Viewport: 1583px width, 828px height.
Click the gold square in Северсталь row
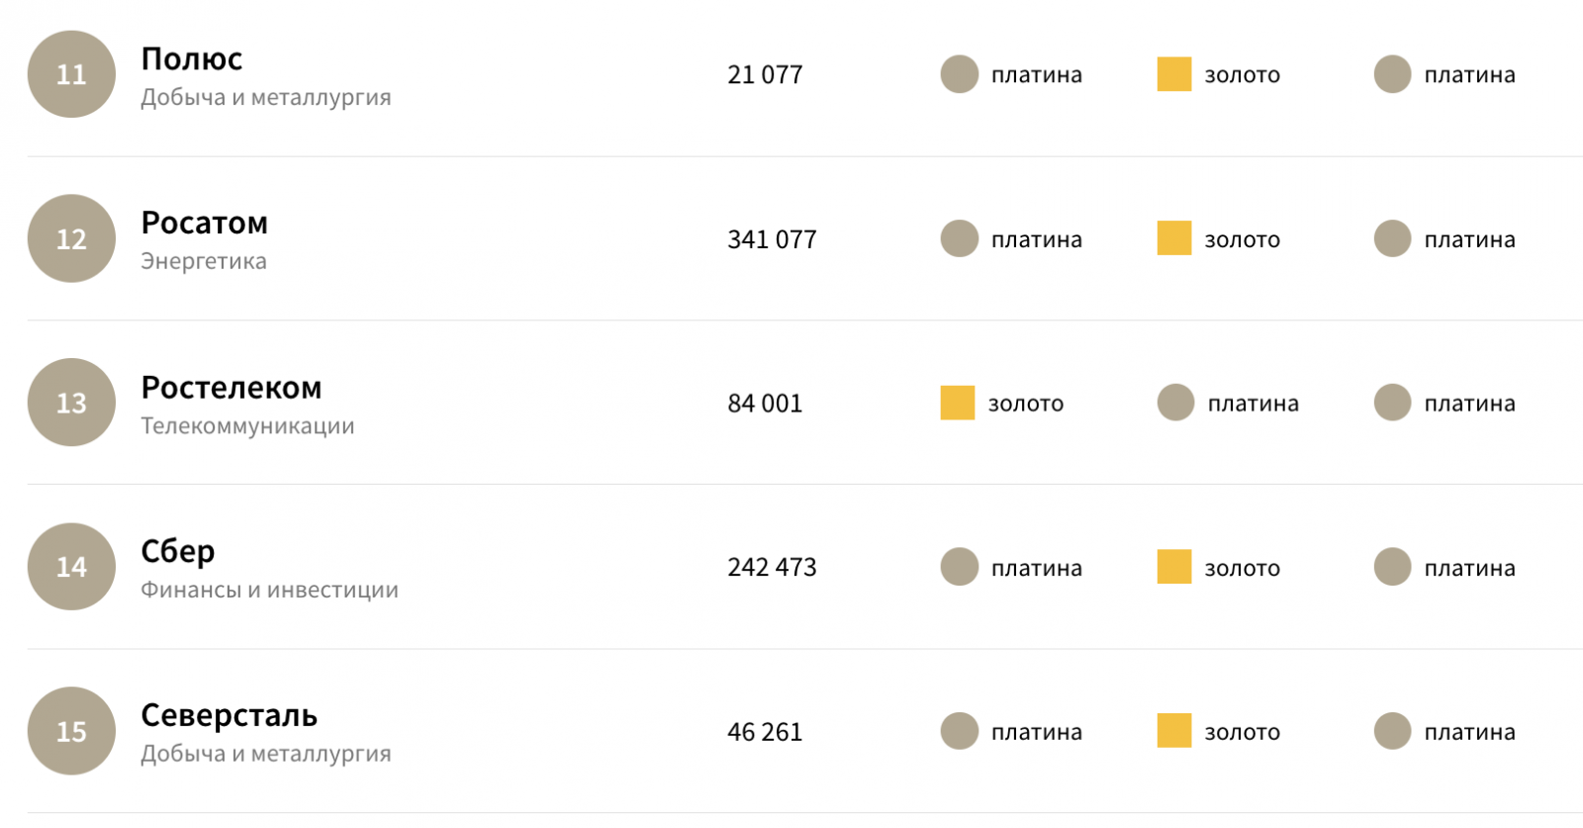(x=1173, y=731)
